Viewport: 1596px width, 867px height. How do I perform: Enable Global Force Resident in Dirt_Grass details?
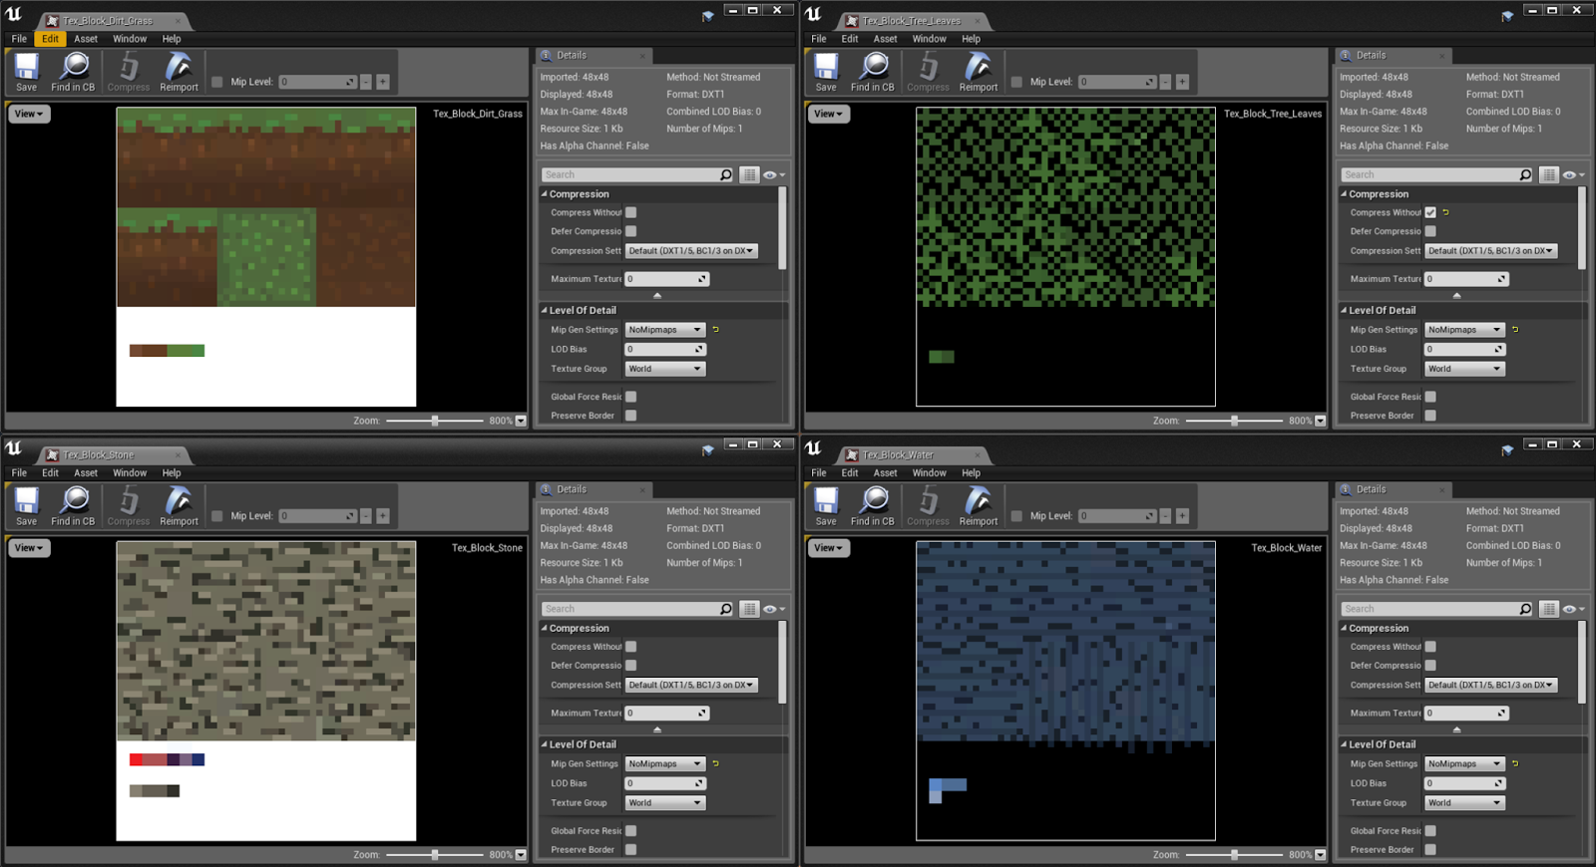(x=630, y=397)
